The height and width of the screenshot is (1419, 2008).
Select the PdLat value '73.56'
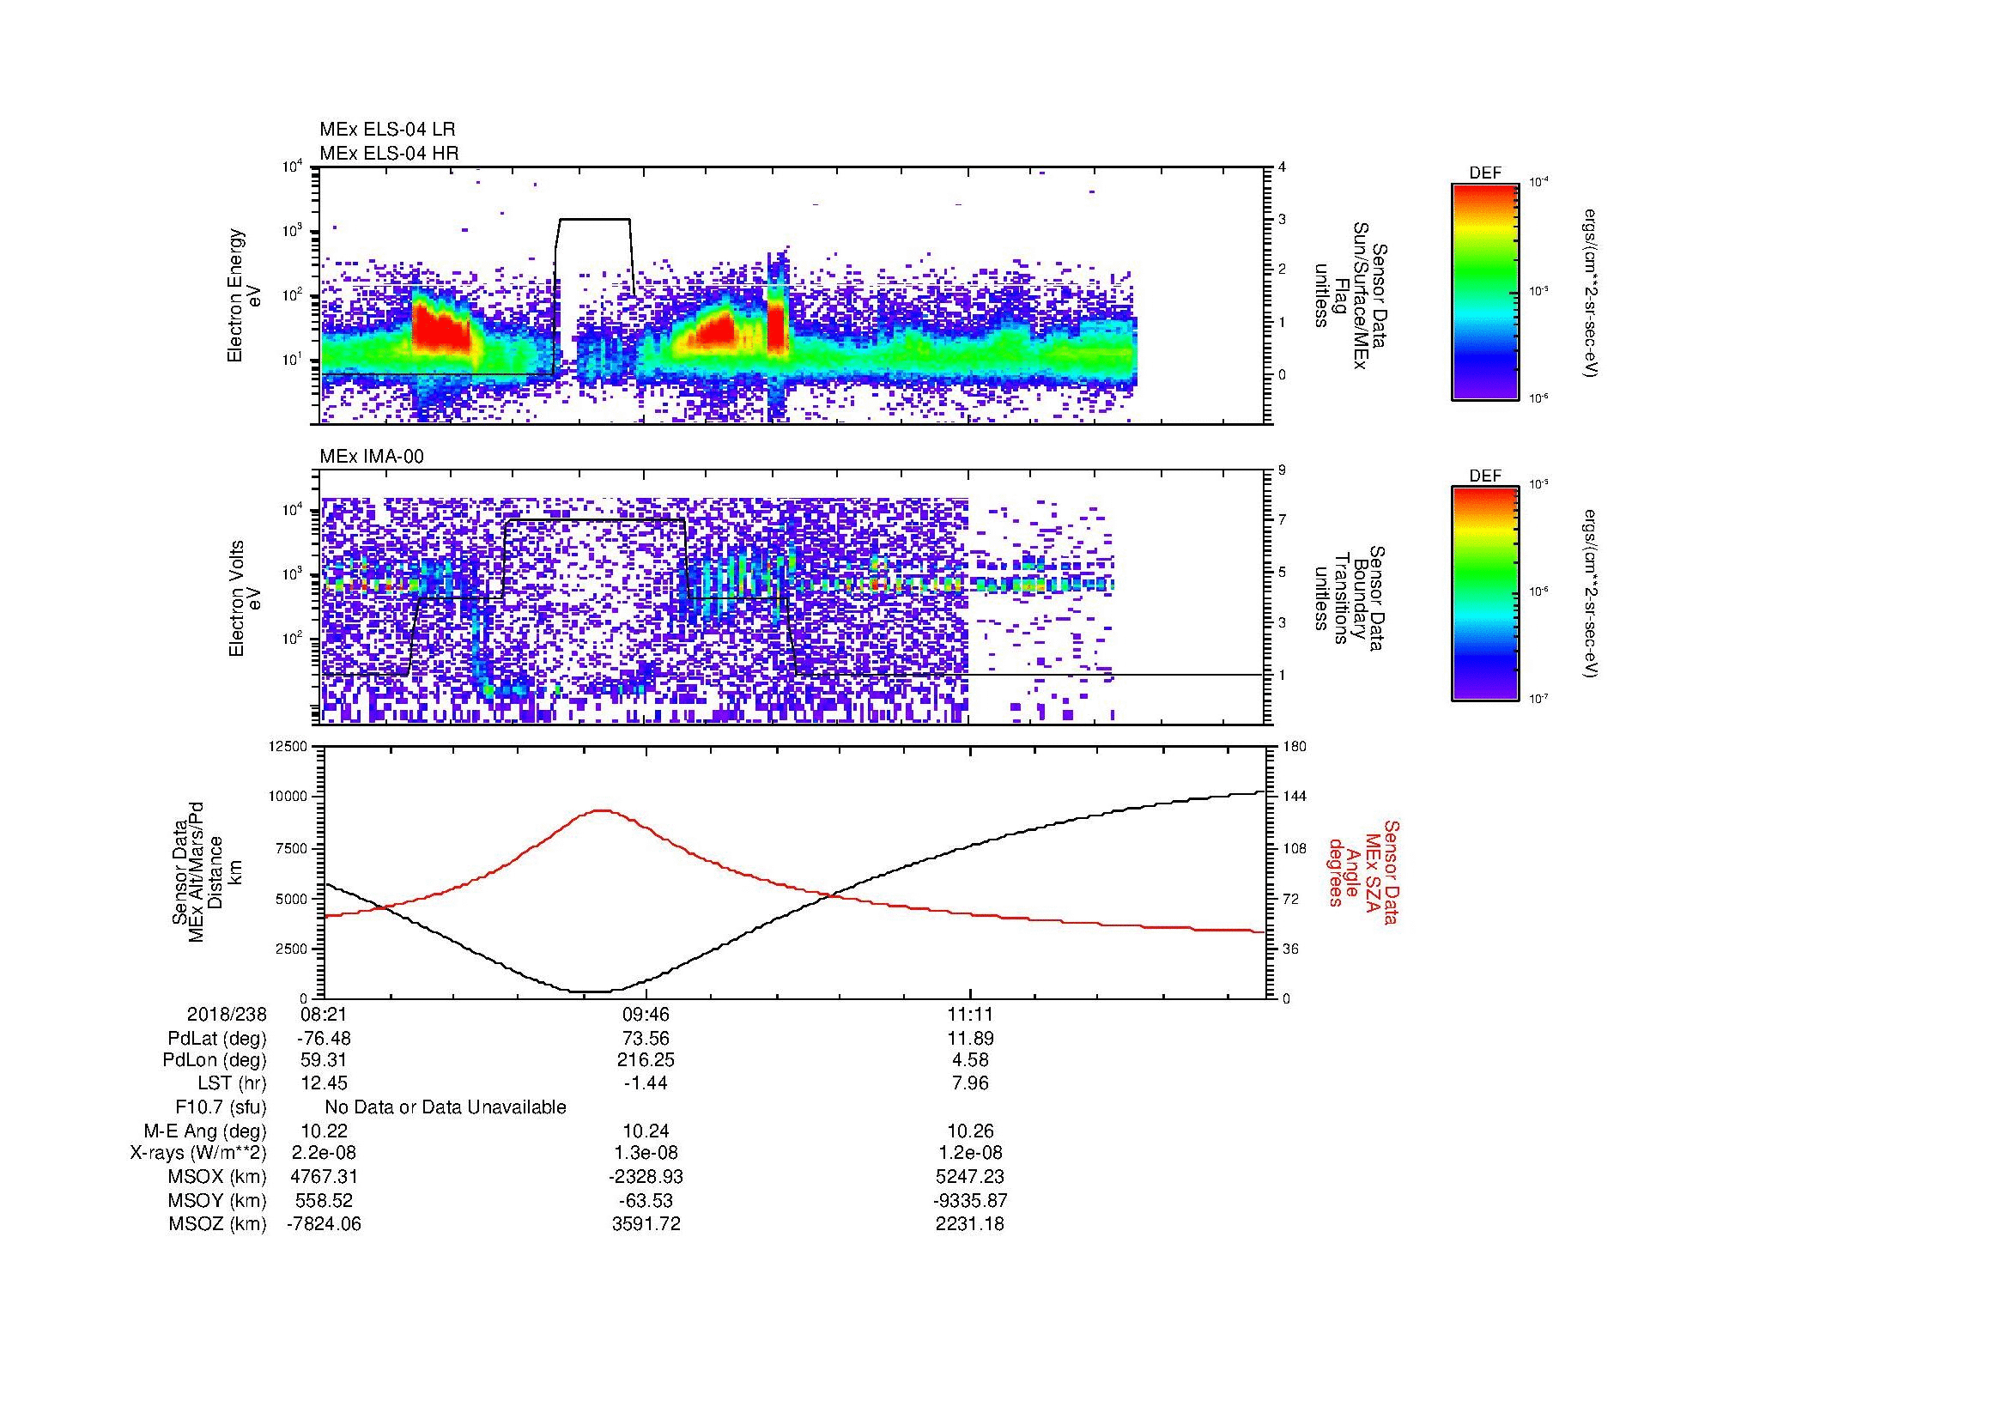pos(646,1039)
